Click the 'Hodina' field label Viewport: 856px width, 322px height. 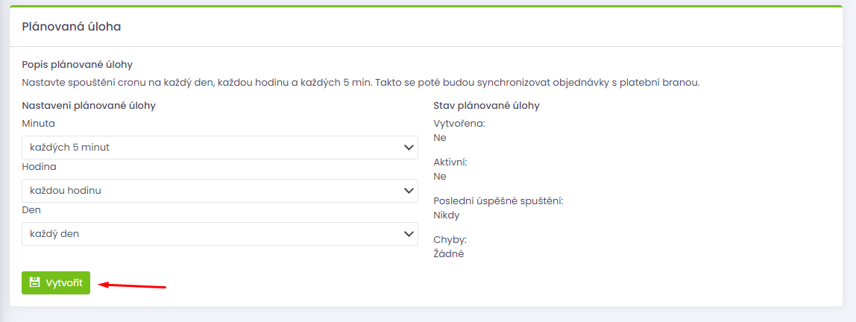pyautogui.click(x=39, y=166)
